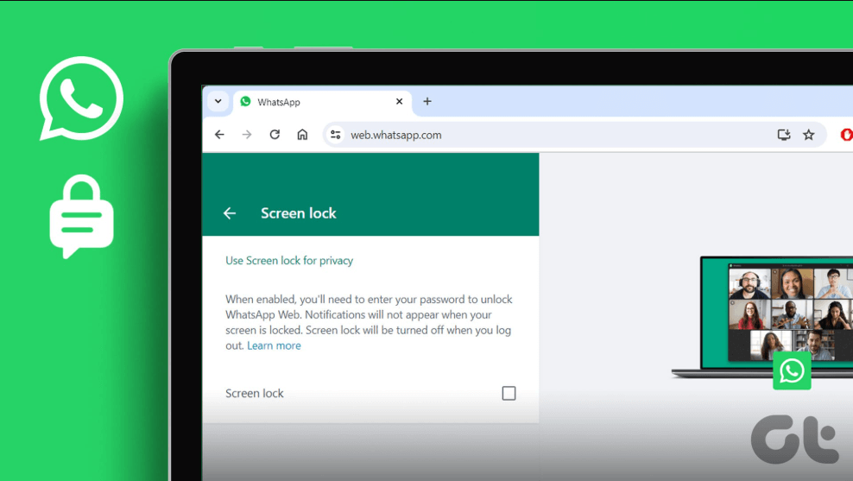This screenshot has height=481, width=853.
Task: Click the WhatsApp logo on laptop illustration
Action: [792, 371]
